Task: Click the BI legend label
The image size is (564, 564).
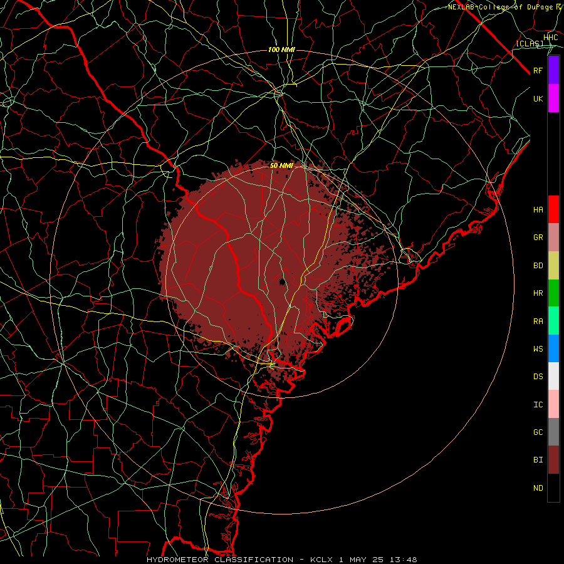Action: 538,460
